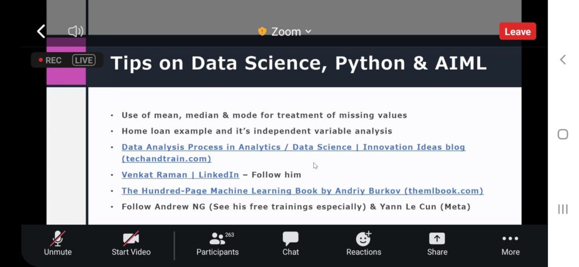Open the Reactions emoji picker
The image size is (579, 267).
point(364,243)
